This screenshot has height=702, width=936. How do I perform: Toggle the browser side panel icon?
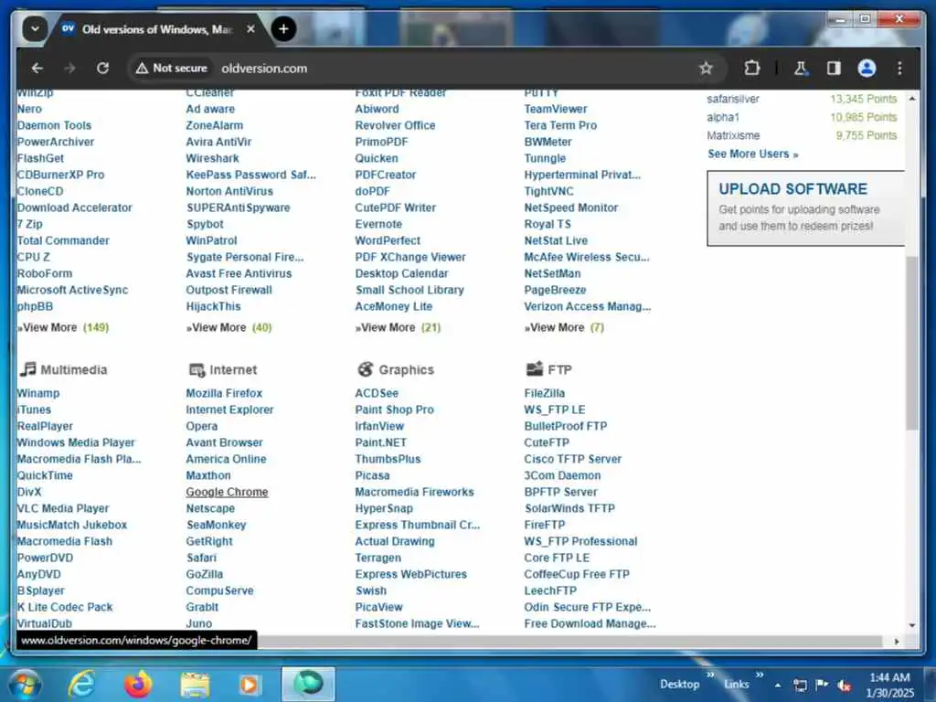(834, 69)
